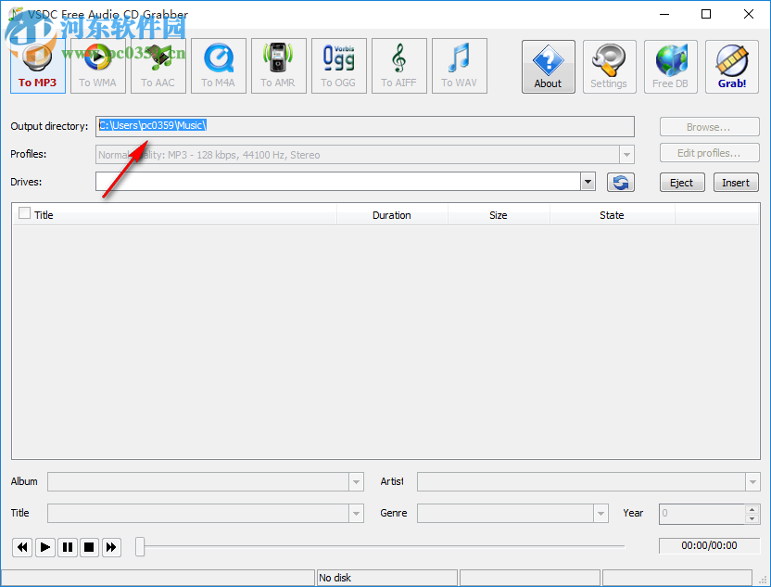Screen dimensions: 771x587
Task: Select the To OGG Vorbis format
Action: point(338,65)
